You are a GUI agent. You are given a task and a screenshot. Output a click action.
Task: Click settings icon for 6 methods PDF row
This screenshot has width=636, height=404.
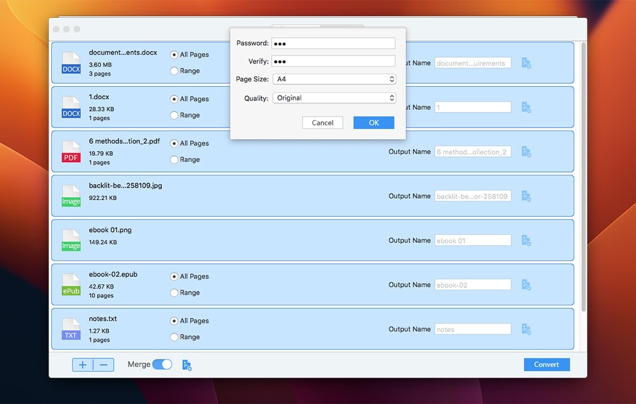[526, 152]
